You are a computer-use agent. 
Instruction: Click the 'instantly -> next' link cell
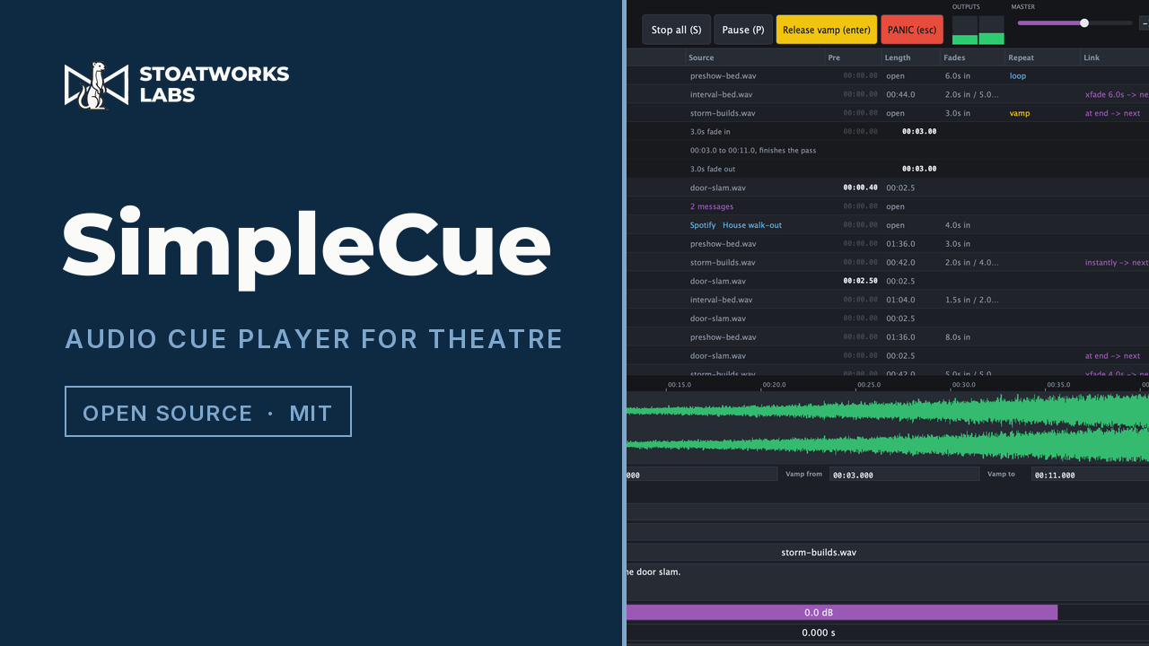point(1117,263)
